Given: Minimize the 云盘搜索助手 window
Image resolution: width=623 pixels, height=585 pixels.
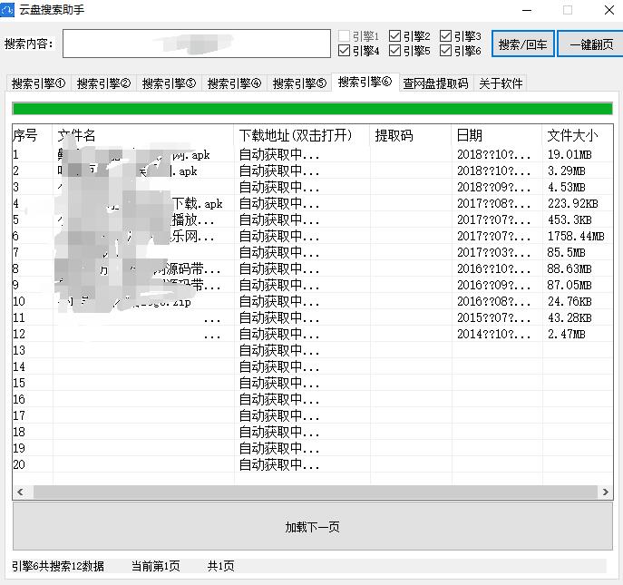Looking at the screenshot, I should (x=527, y=10).
